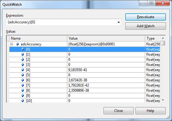Click the cube icon for element [3]

pyautogui.click(x=23, y=65)
